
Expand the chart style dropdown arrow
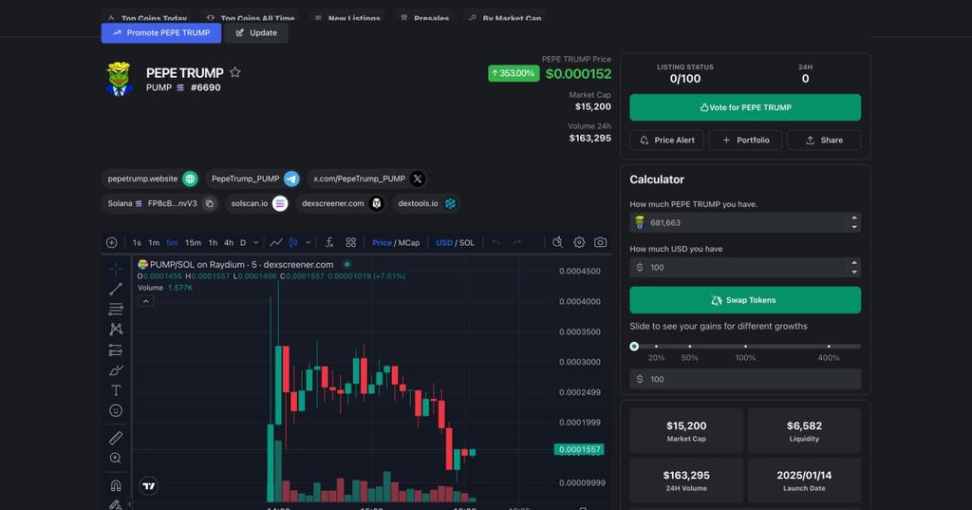(x=308, y=242)
